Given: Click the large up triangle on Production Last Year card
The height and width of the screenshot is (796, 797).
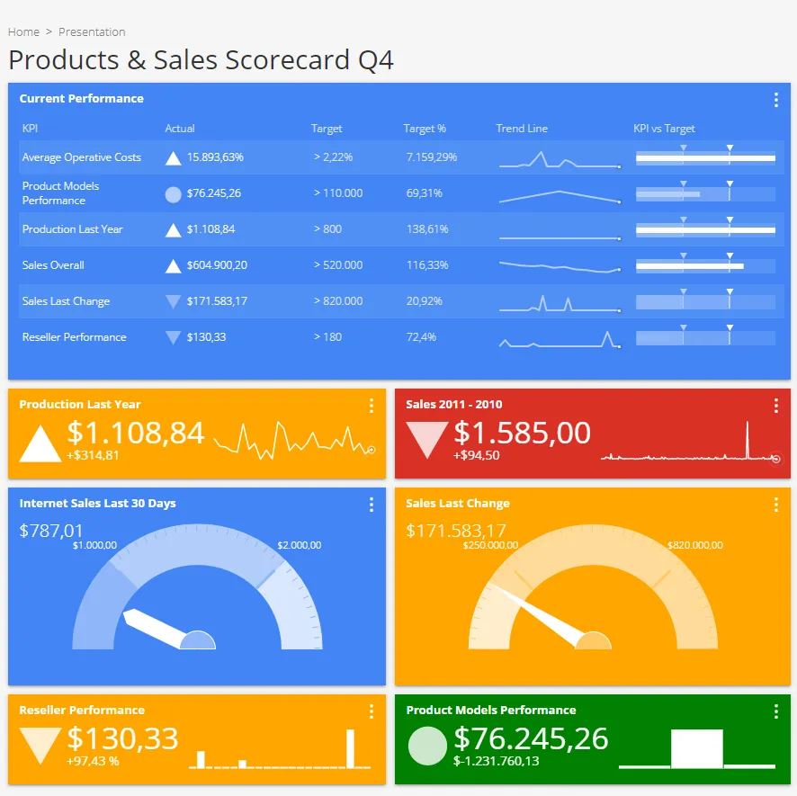Looking at the screenshot, I should tap(40, 443).
